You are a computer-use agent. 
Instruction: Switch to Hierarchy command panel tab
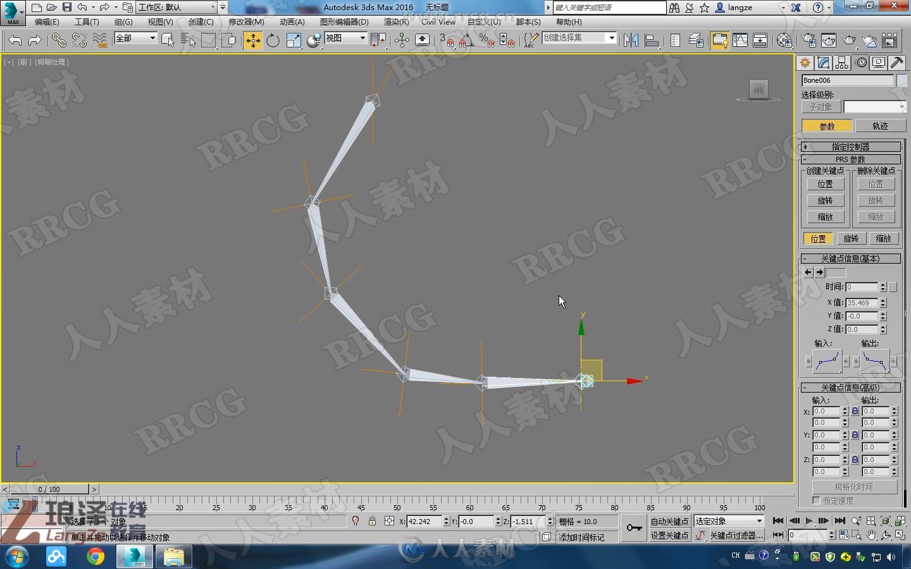coord(841,63)
